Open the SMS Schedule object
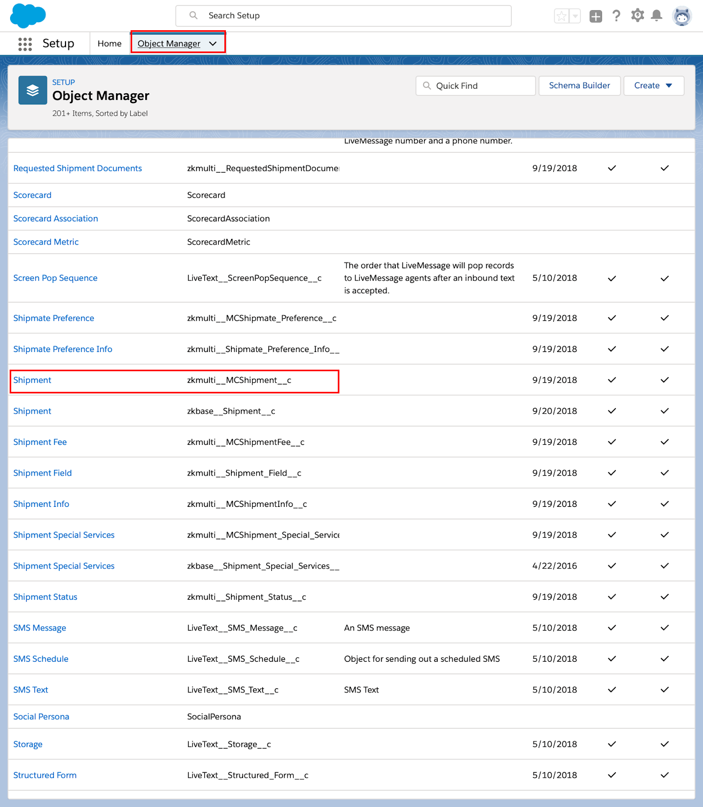This screenshot has width=703, height=807. point(41,659)
